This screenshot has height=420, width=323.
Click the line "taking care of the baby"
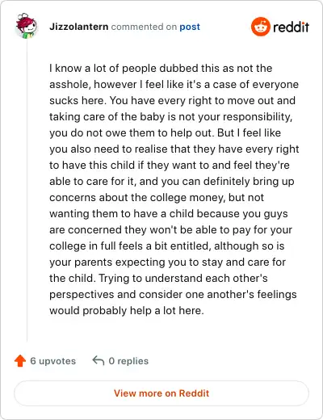pos(170,116)
